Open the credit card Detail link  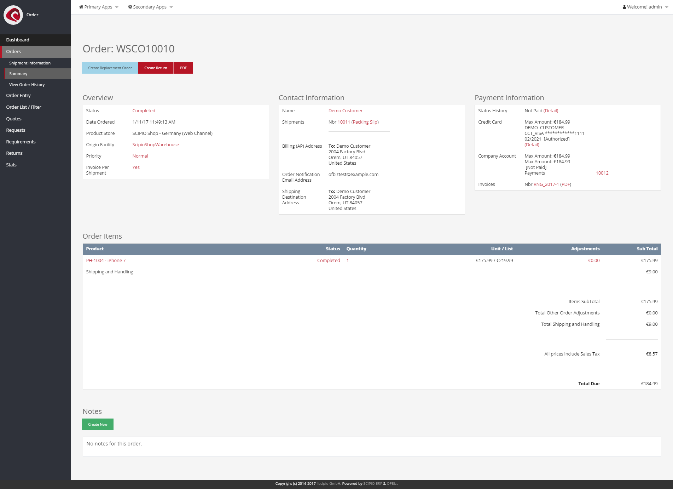tap(532, 144)
